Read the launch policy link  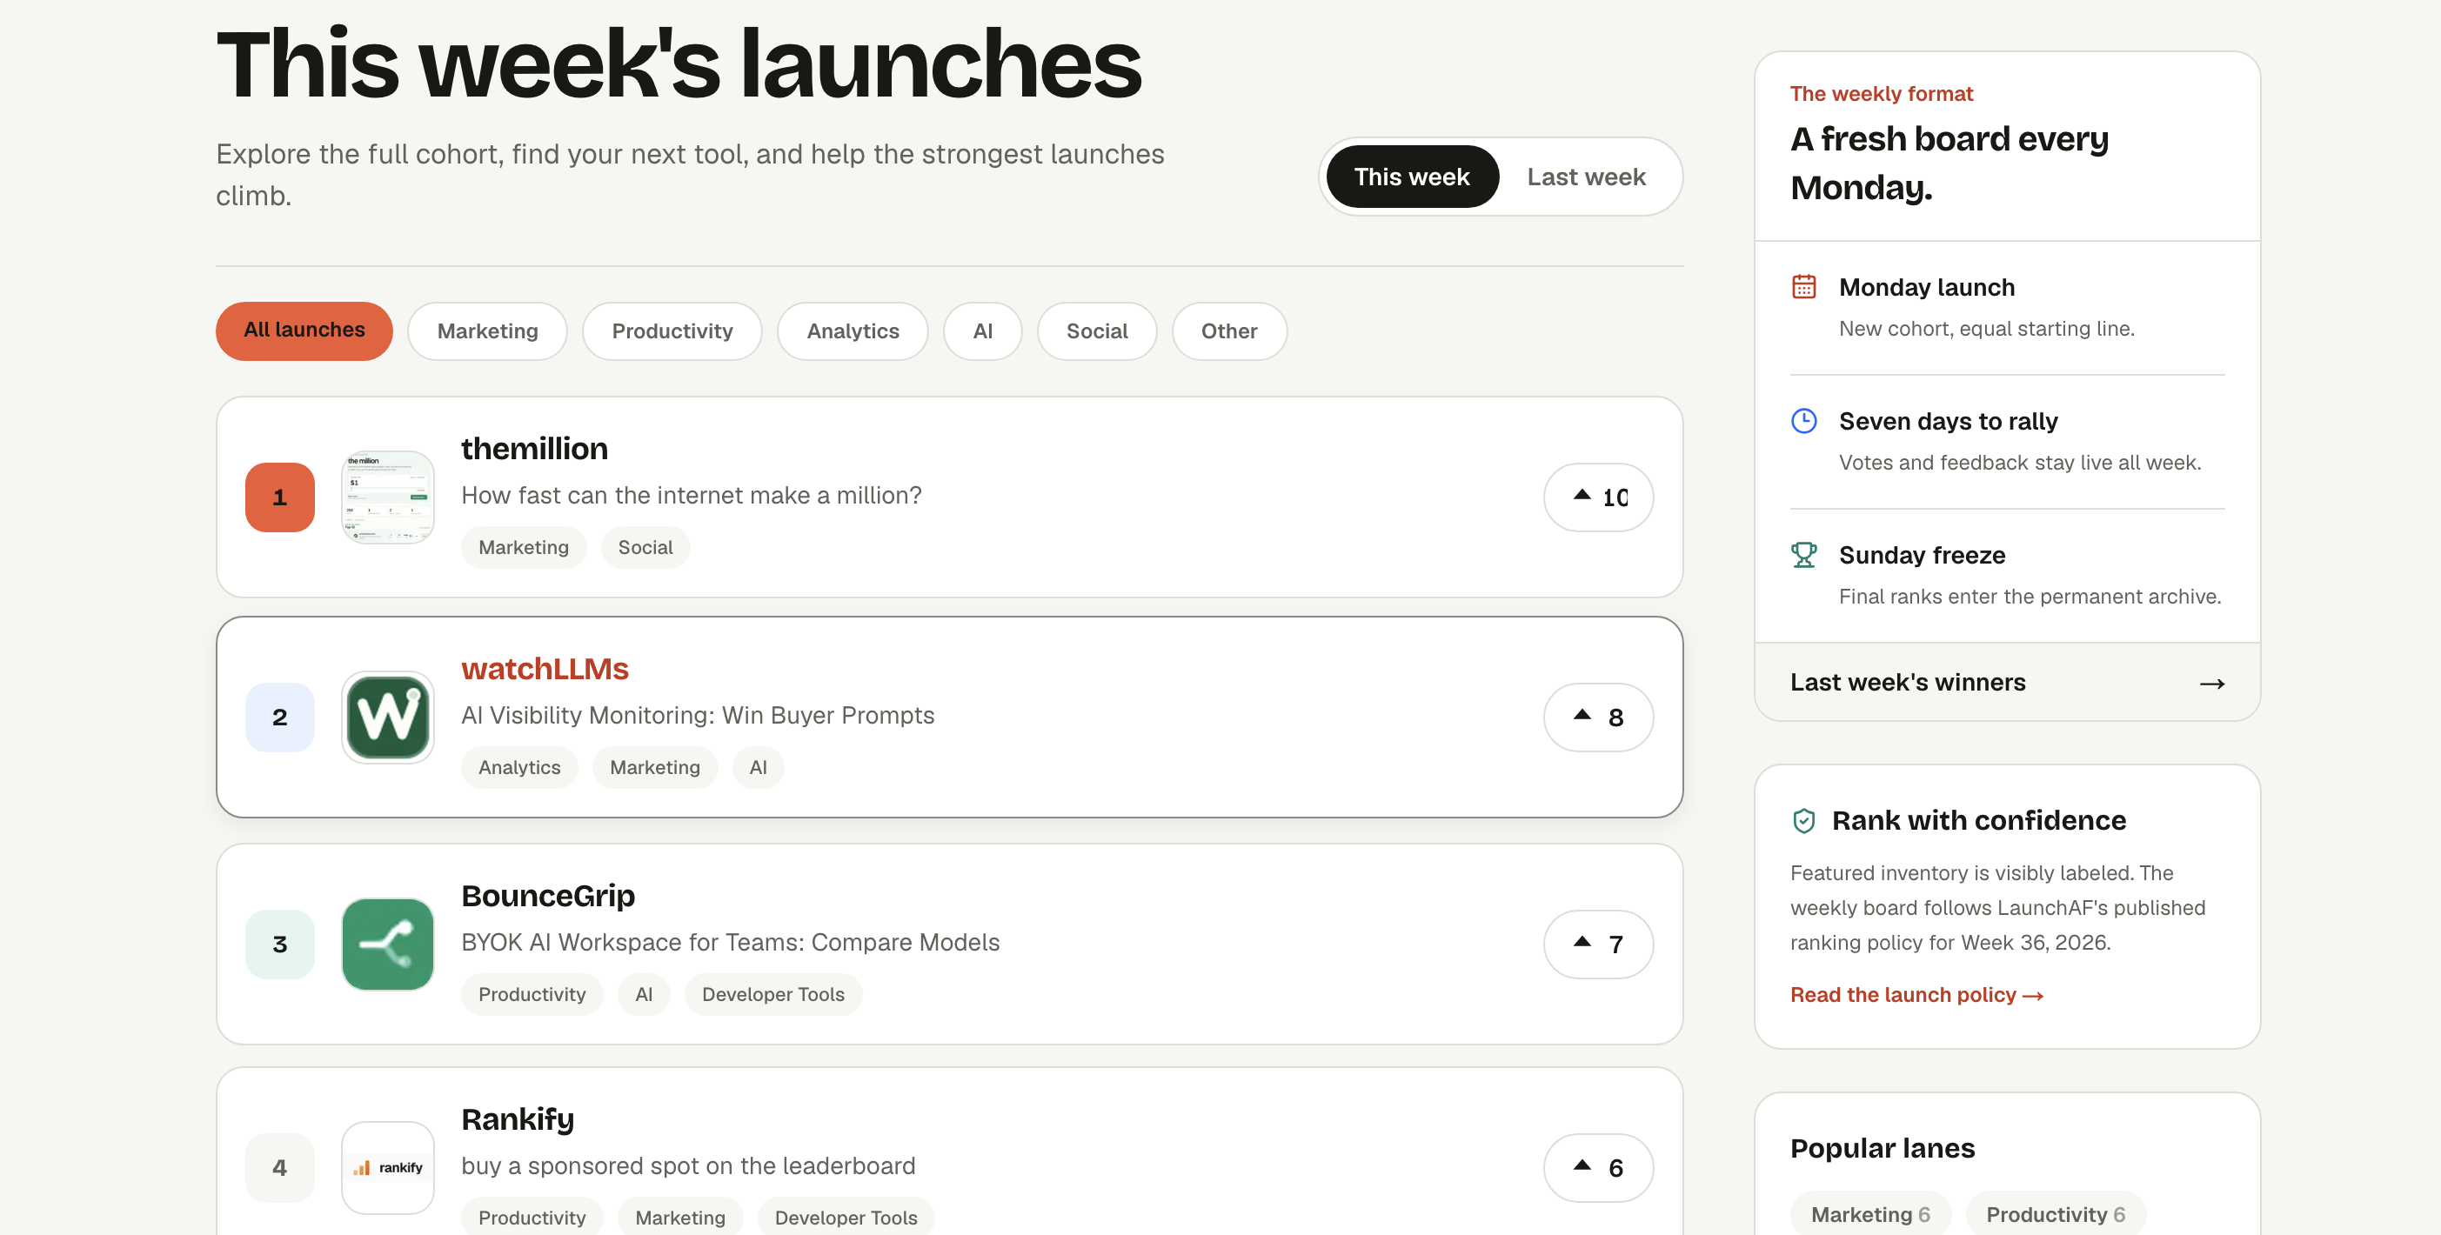[1916, 994]
